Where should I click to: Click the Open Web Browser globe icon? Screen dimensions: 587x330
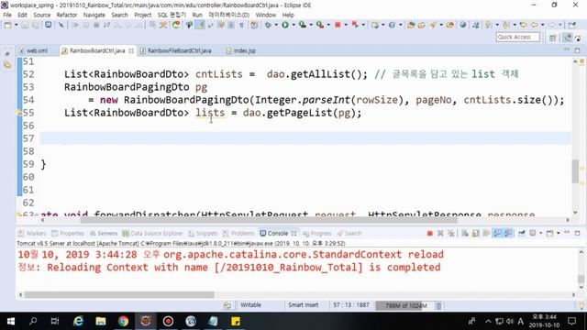(x=462, y=25)
